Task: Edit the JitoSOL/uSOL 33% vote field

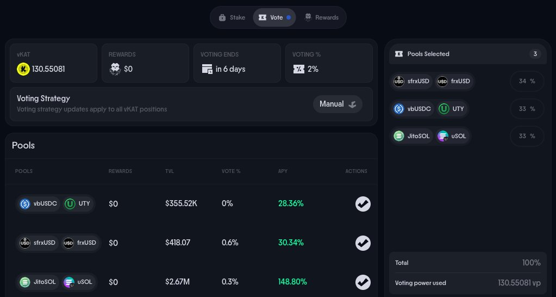Action: [x=526, y=136]
